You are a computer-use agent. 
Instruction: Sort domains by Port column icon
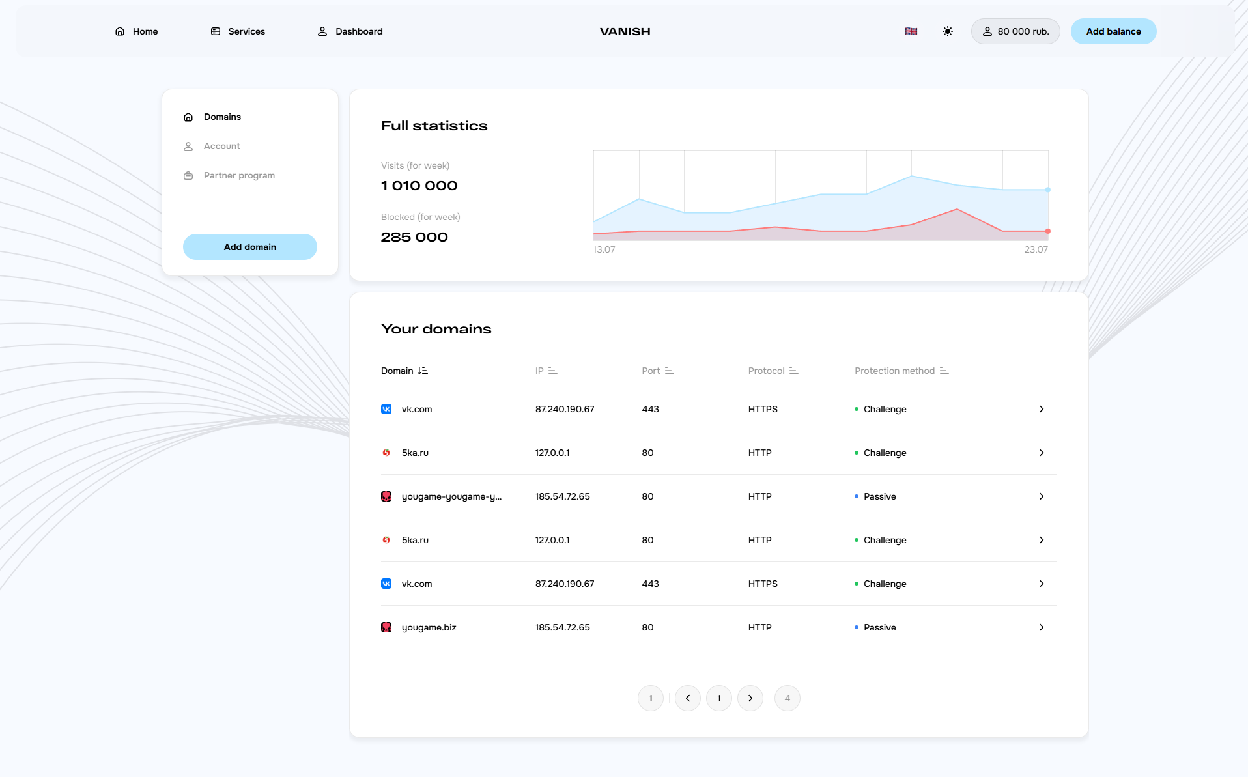click(669, 371)
